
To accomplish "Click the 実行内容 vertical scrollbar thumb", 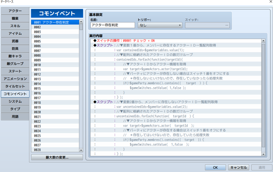I will coord(263,96).
